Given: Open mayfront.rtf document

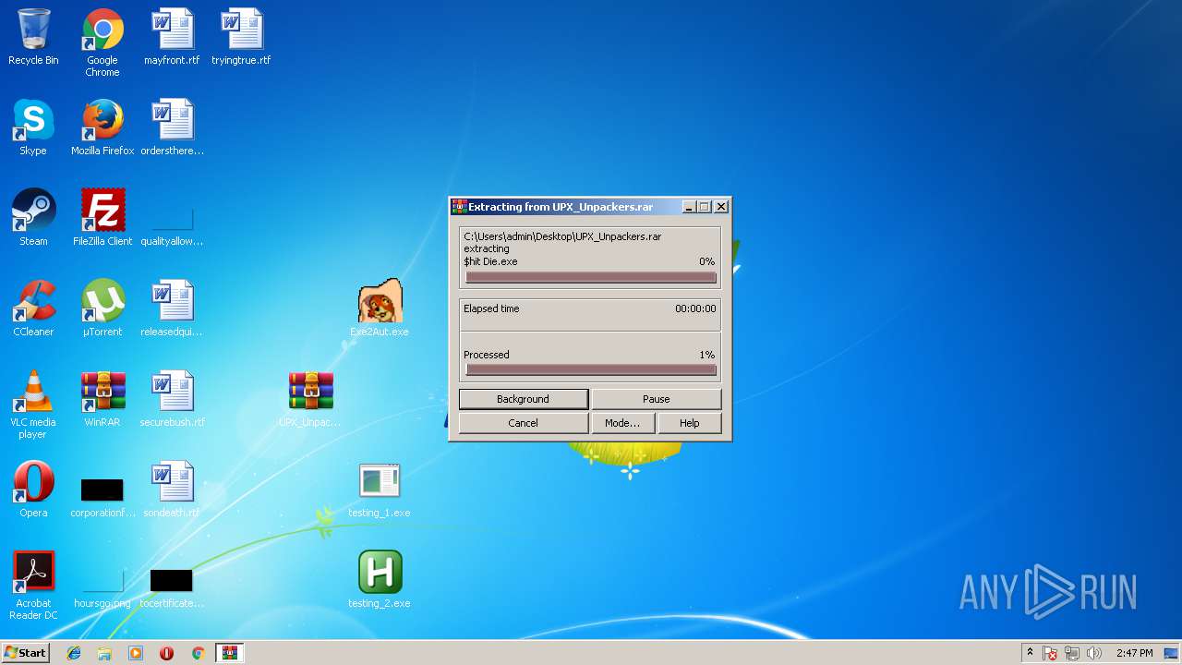Looking at the screenshot, I should [x=172, y=37].
